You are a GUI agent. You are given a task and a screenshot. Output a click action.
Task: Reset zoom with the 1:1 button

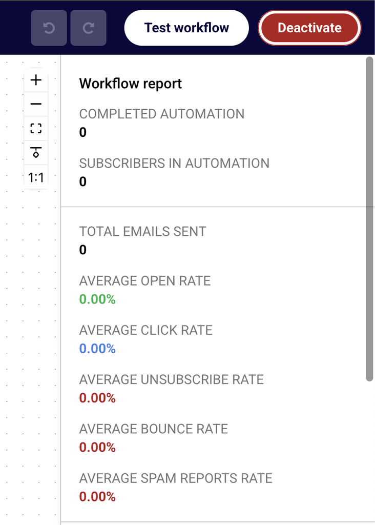point(36,177)
